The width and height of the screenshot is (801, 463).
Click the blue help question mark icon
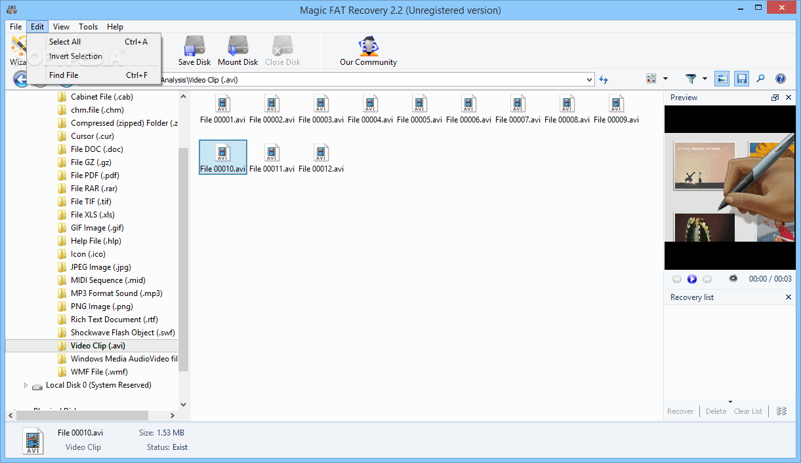pos(781,79)
